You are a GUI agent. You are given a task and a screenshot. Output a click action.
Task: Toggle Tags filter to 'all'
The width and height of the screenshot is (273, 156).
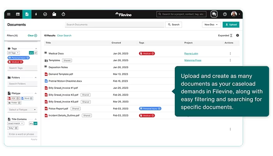click(x=35, y=53)
